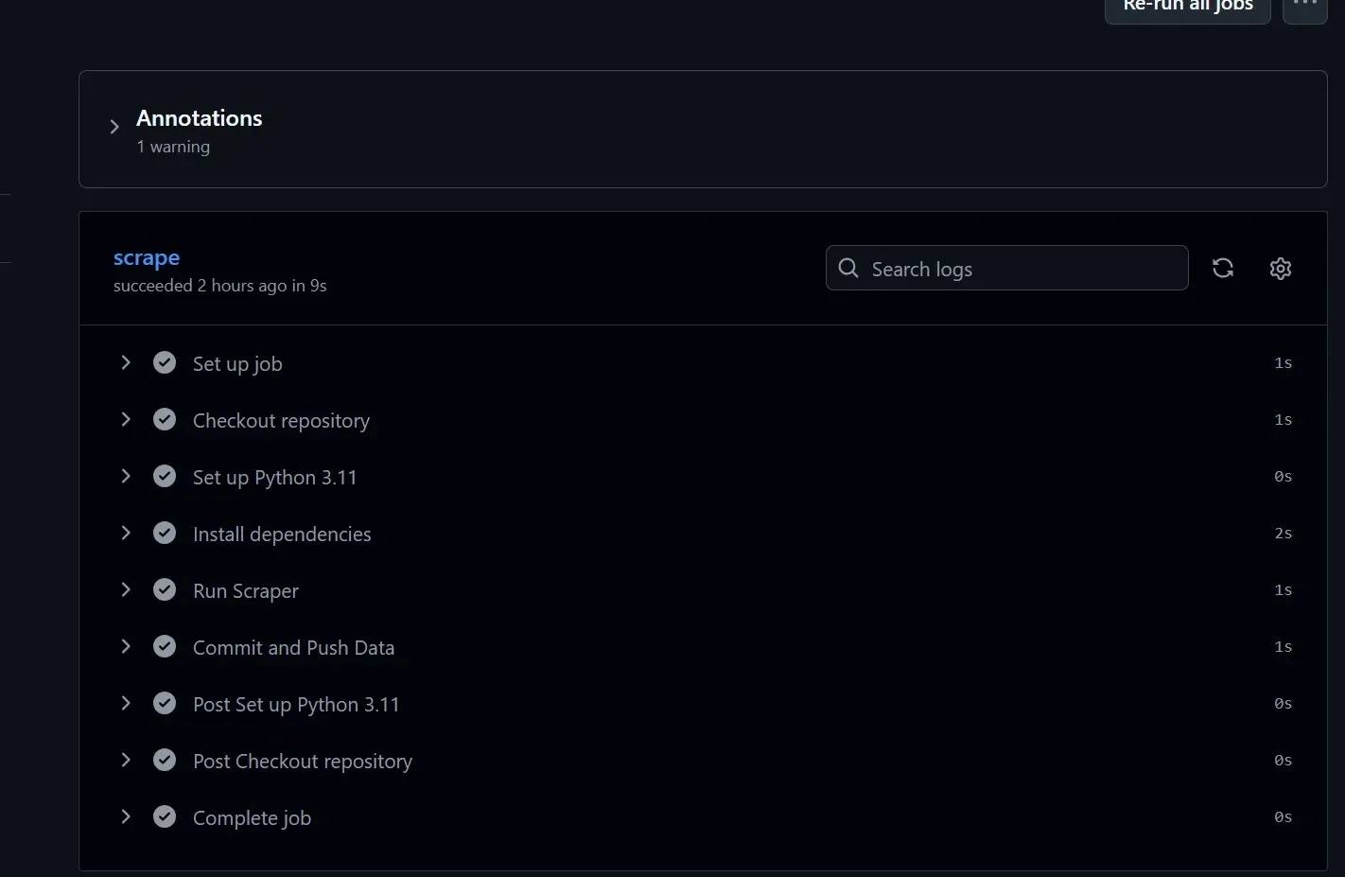This screenshot has height=877, width=1345.
Task: Expand the Commit and Push Data chevron
Action: [x=126, y=647]
